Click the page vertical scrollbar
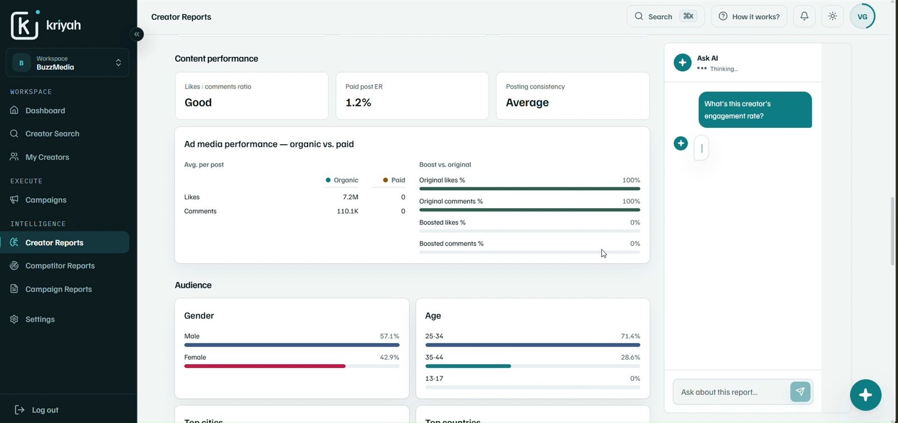This screenshot has height=423, width=898. pos(892,231)
